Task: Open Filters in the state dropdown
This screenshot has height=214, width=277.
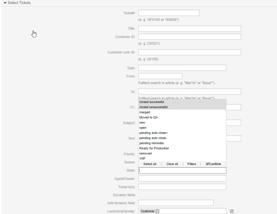Action: [191, 164]
